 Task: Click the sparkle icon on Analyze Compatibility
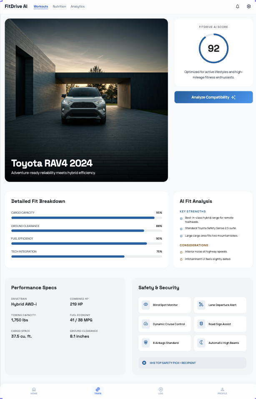click(233, 97)
